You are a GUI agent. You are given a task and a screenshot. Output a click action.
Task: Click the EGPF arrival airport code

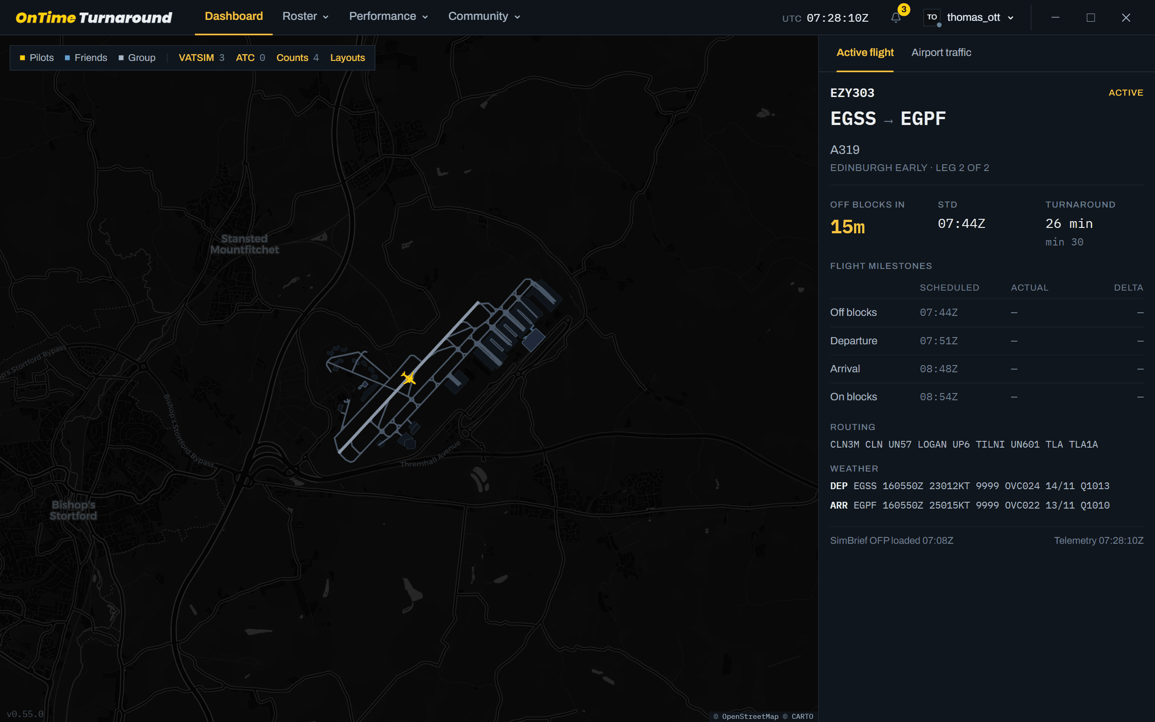923,118
